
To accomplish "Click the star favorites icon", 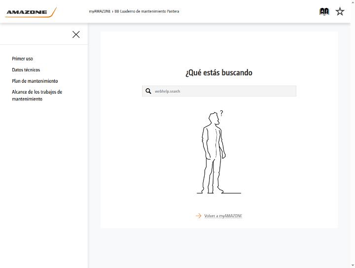I will [340, 11].
